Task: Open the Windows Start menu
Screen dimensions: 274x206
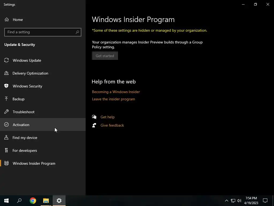Action: [x=6, y=201]
